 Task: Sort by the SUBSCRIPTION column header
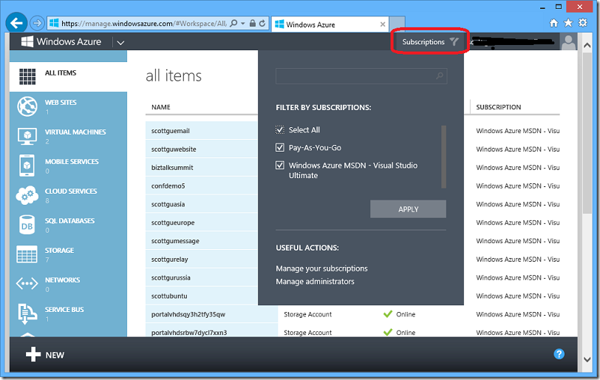(498, 107)
